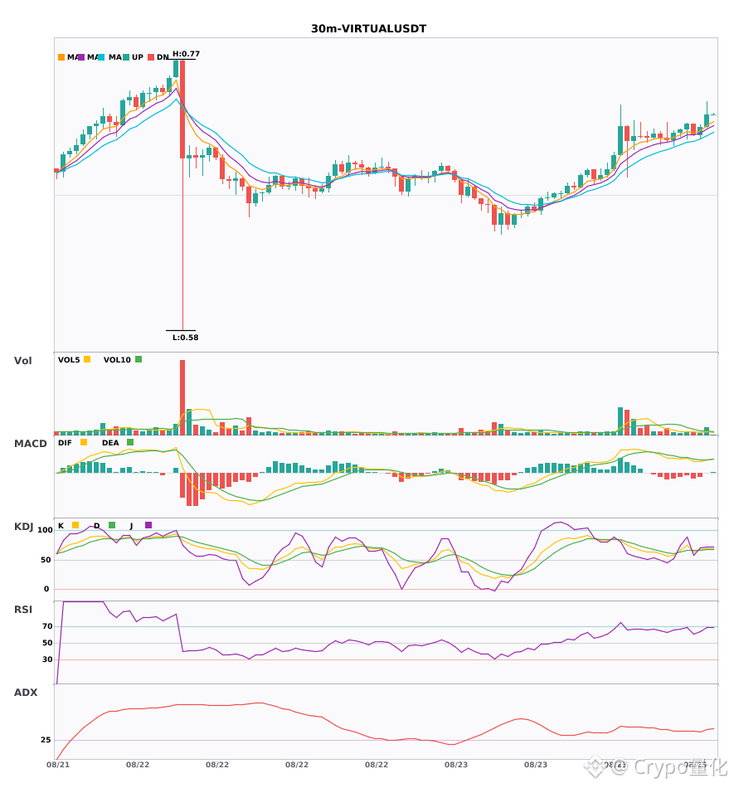Click the cyan MA legend swatch
734x788 pixels.
pyautogui.click(x=101, y=57)
